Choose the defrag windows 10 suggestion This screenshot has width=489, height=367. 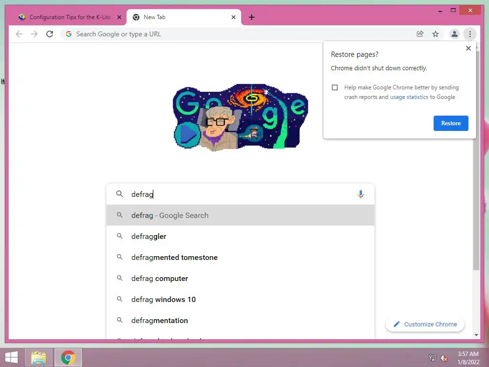(x=240, y=299)
